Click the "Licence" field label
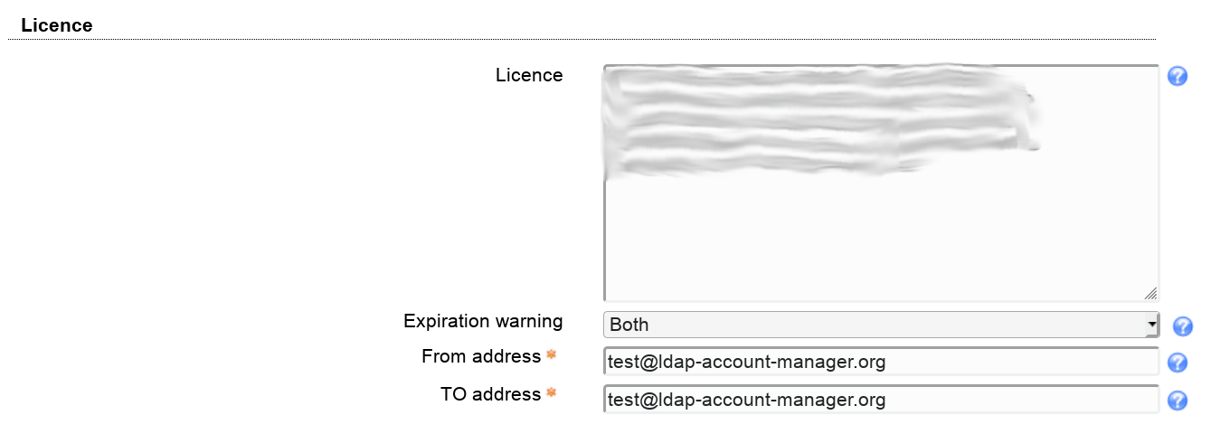1211x434 pixels. [x=529, y=75]
